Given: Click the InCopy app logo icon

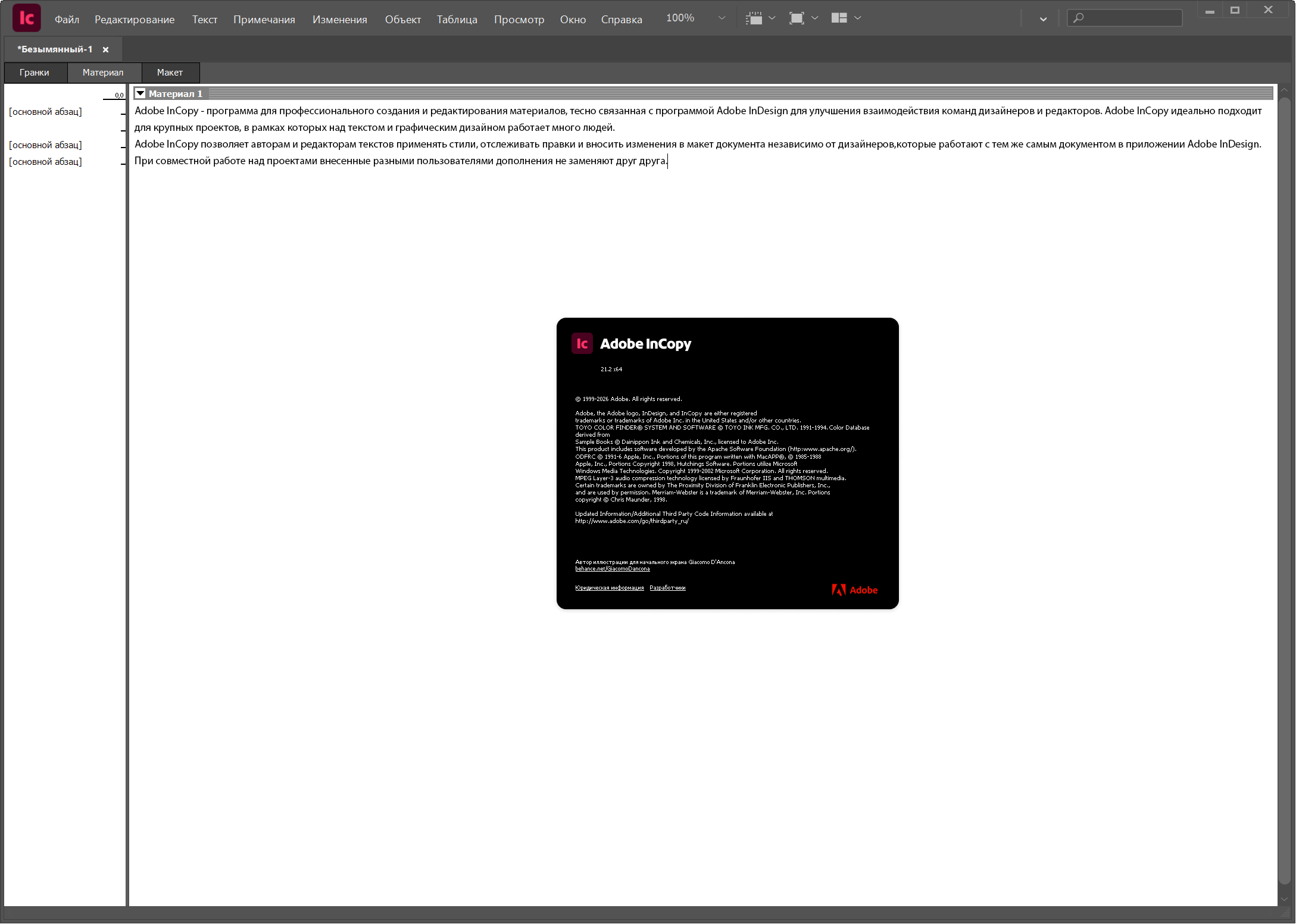Looking at the screenshot, I should (26, 18).
